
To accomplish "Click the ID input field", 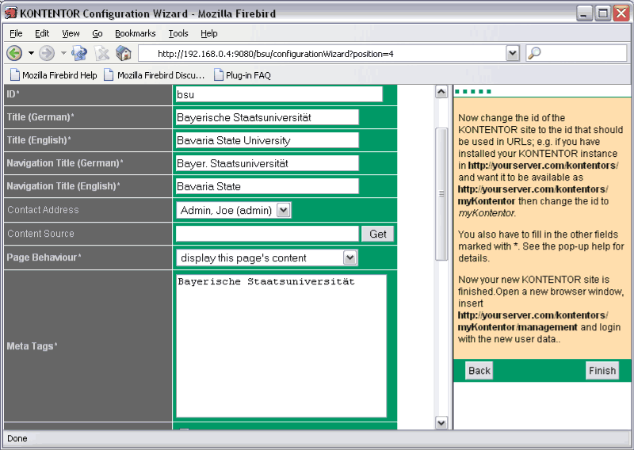I will (278, 94).
